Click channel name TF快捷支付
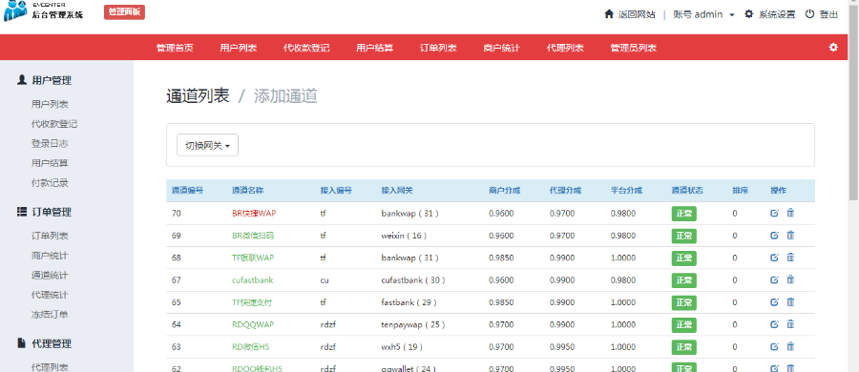859x372 pixels. [x=252, y=302]
